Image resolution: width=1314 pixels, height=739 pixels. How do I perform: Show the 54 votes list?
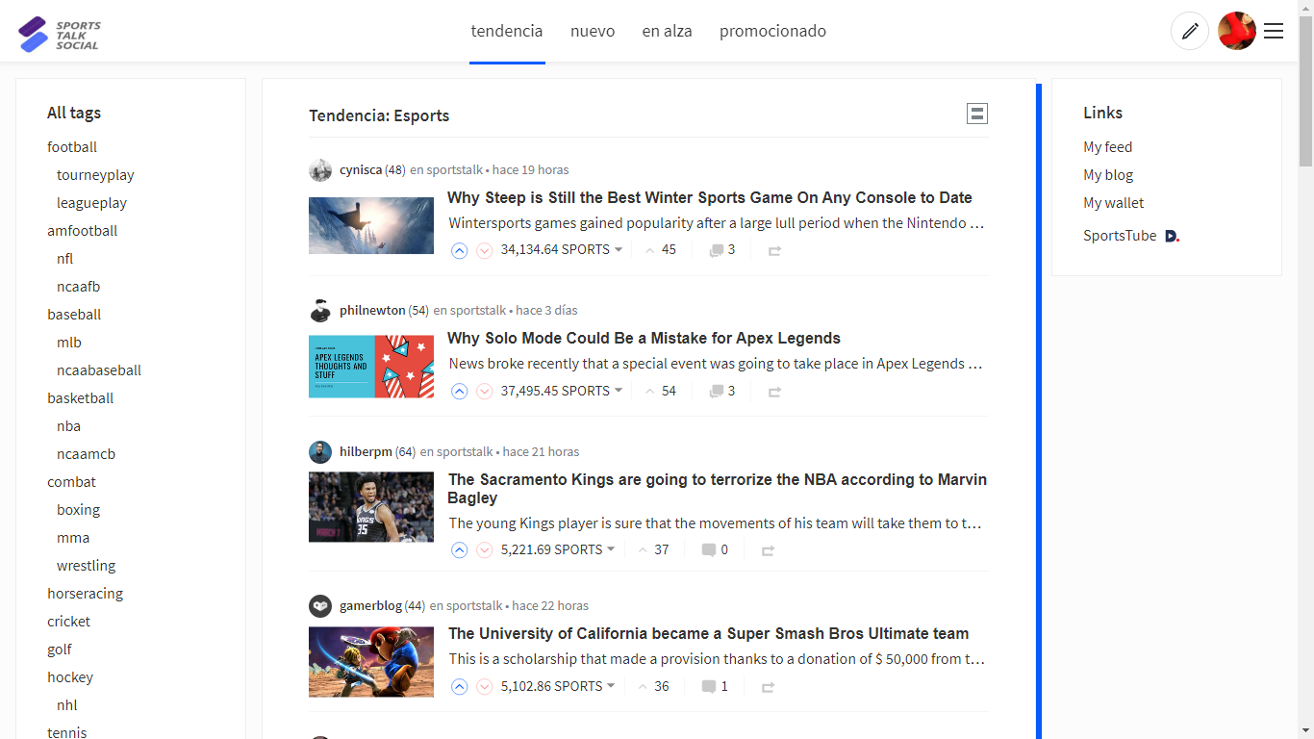(661, 391)
